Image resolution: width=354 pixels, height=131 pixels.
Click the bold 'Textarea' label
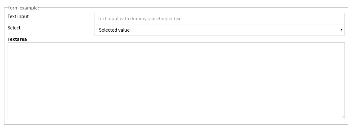pos(17,39)
